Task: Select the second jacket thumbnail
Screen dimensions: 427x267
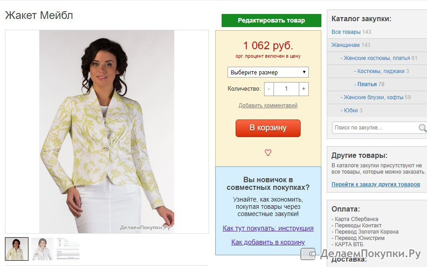Action: click(x=42, y=249)
